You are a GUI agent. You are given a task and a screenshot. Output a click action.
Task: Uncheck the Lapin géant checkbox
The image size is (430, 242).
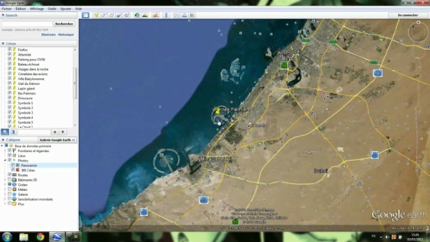coord(9,88)
